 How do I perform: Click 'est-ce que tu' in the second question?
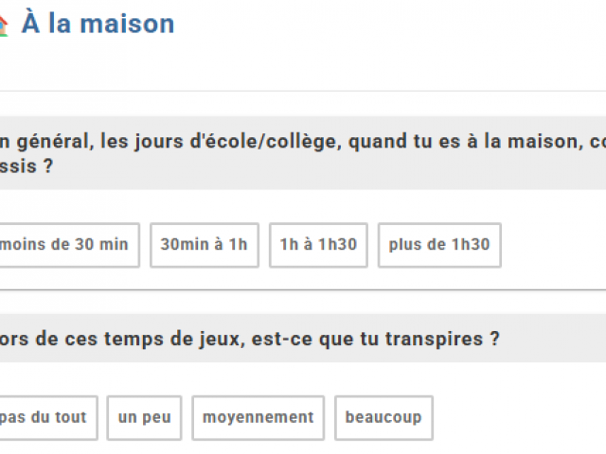coord(303,338)
